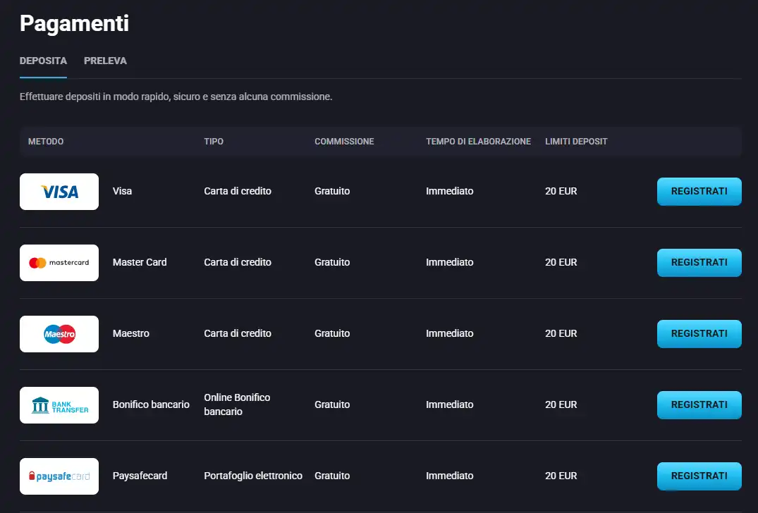Click the Mastercard logo card
The image size is (758, 513).
pyautogui.click(x=59, y=262)
